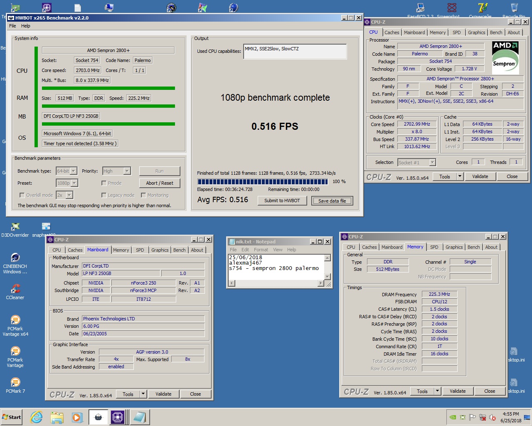Click the NVIDIA tray icon
This screenshot has height=426, width=532.
(453, 417)
